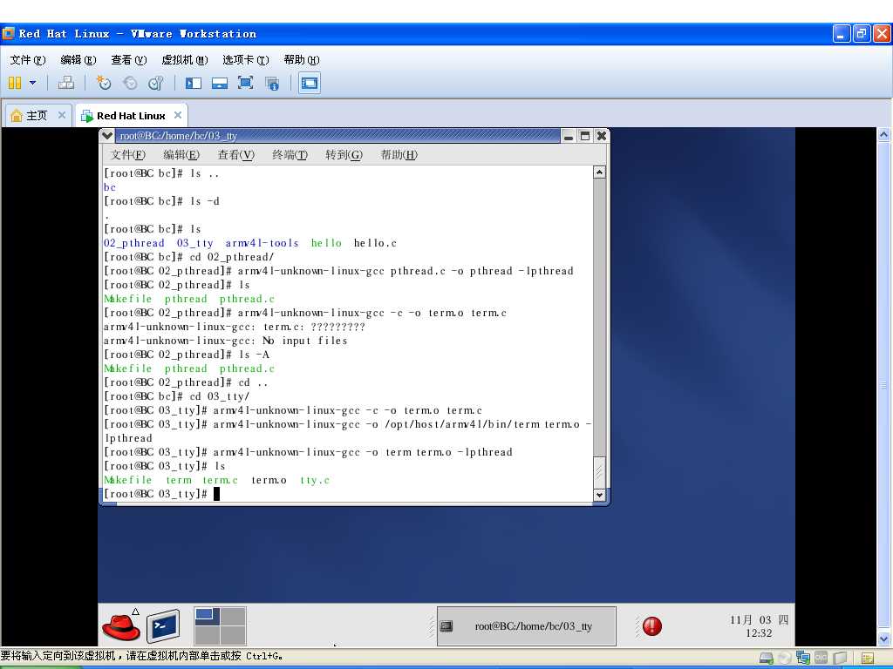
Task: Enter full screen mode icon
Action: (245, 83)
